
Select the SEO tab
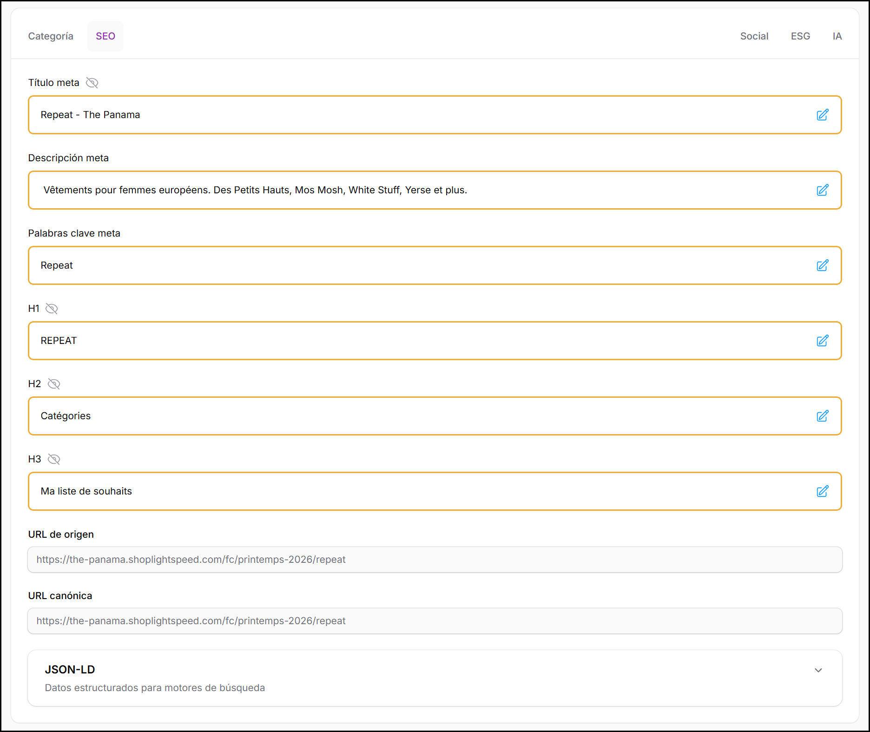tap(105, 36)
